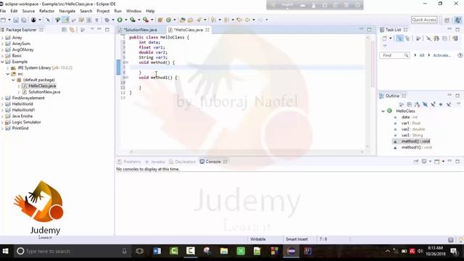Click the Back navigation arrow icon

coord(247,20)
